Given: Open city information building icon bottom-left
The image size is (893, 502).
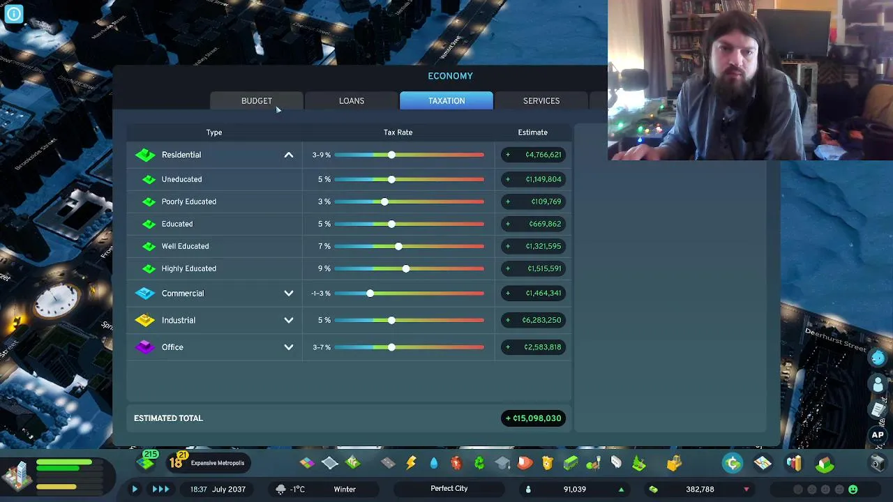Looking at the screenshot, I should pos(17,475).
